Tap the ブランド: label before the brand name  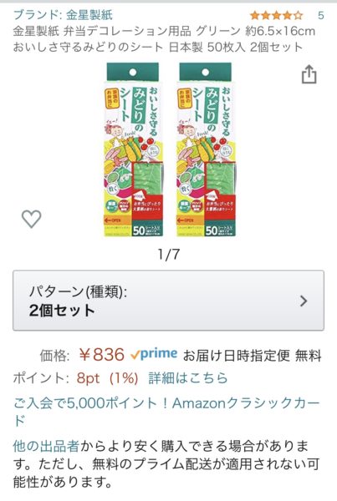[x=38, y=15]
